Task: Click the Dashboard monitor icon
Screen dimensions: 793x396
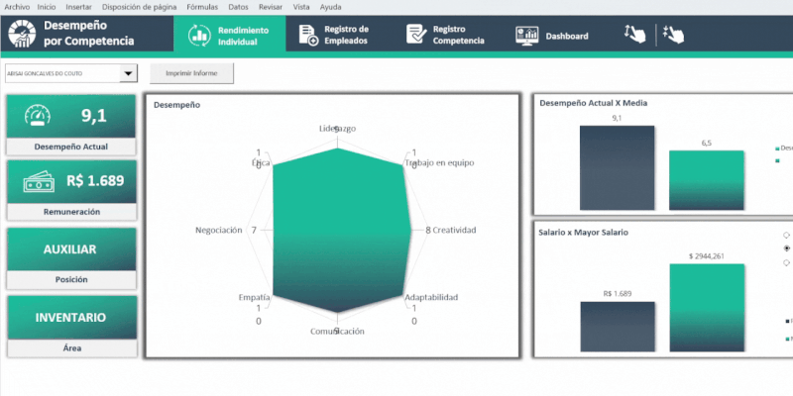Action: click(x=527, y=36)
